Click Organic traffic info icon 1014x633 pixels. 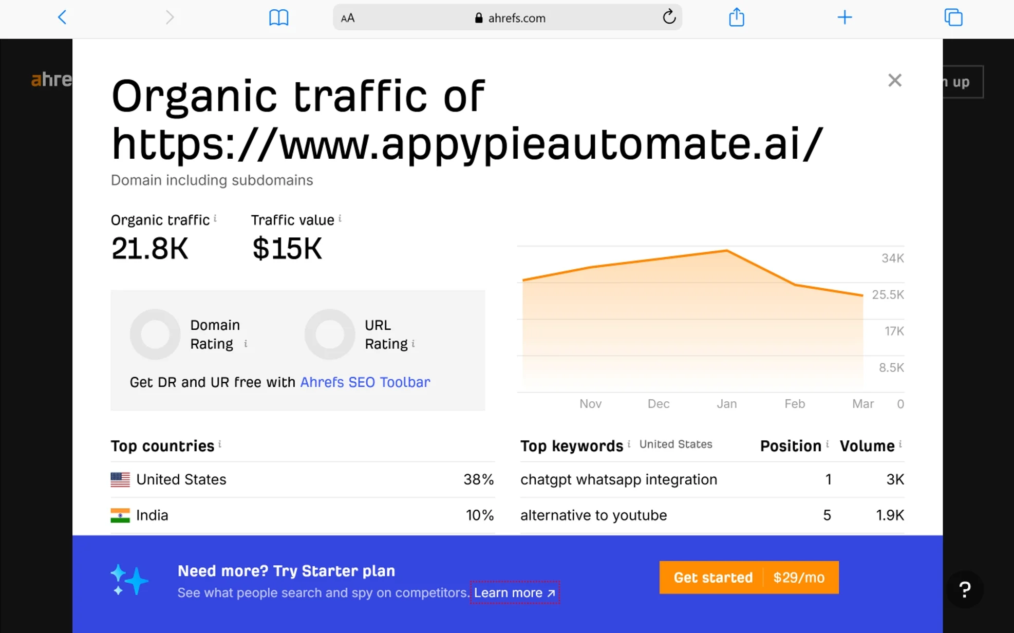click(215, 219)
